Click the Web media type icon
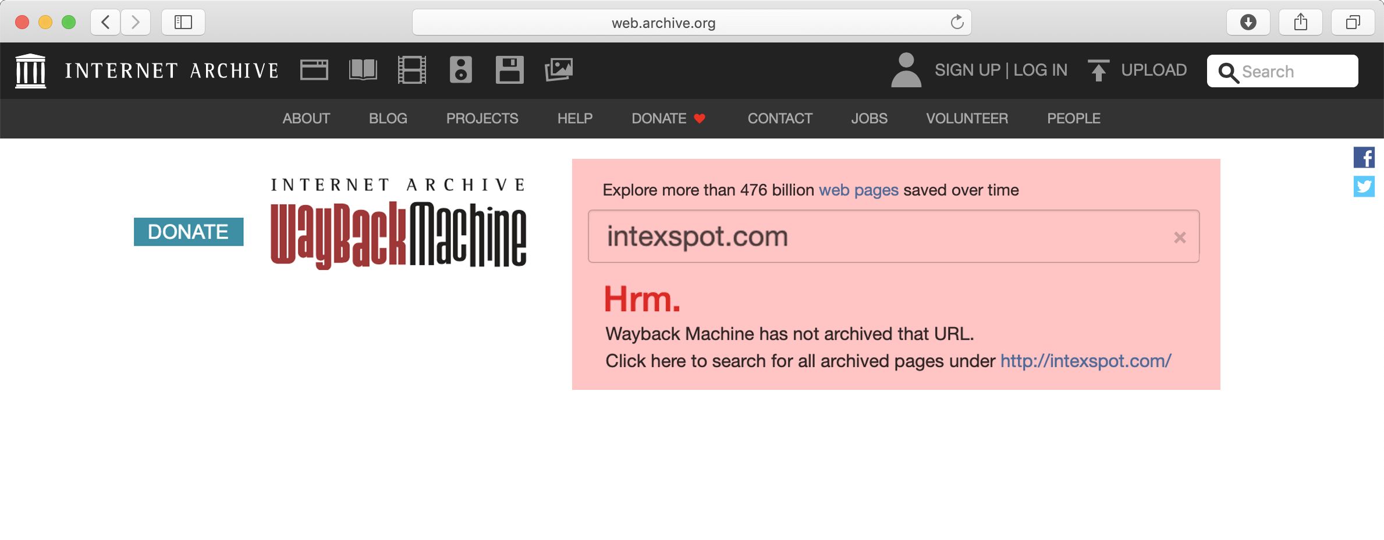The width and height of the screenshot is (1384, 540). 314,70
